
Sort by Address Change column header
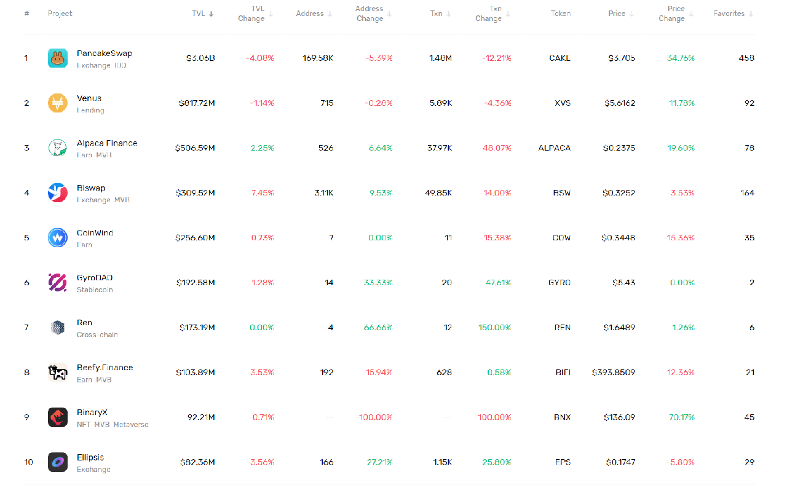[x=373, y=14]
